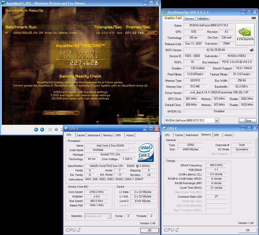Viewport: 259px width, 235px height.
Task: Click the GPU name field NVIDIA GeForce 8800 GTS 512
Action: (x=209, y=25)
